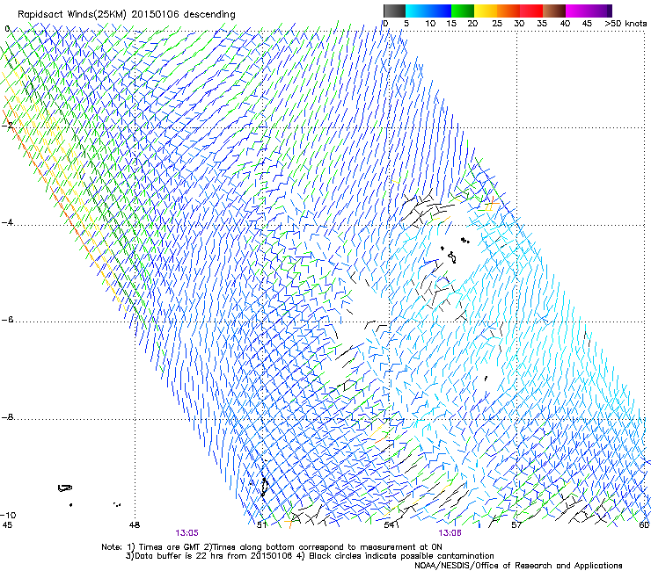
Task: Select the green 15-20 knots legend swatch
Action: pyautogui.click(x=463, y=11)
